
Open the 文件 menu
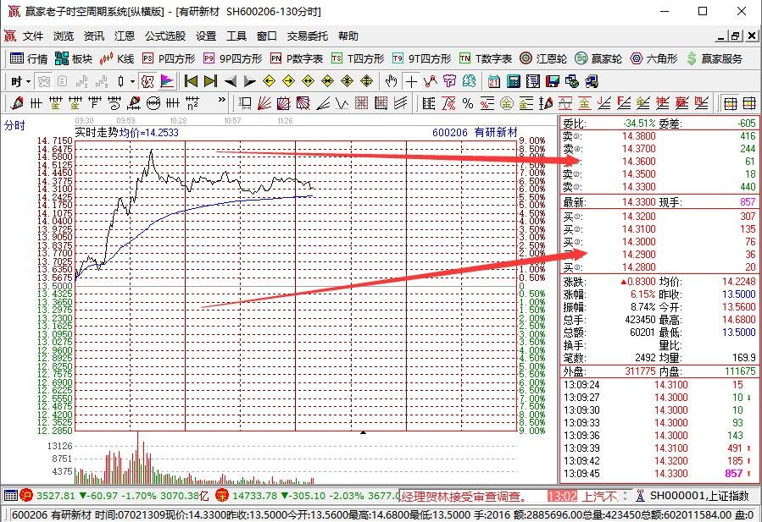pyautogui.click(x=33, y=36)
